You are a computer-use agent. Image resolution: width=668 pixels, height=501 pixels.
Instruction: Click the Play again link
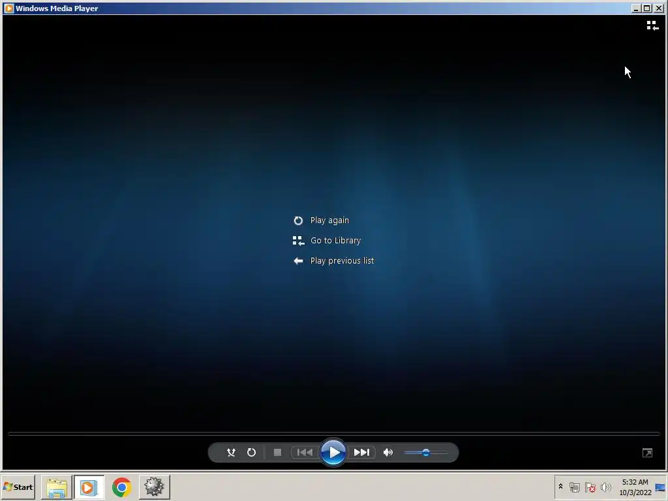[x=329, y=220]
